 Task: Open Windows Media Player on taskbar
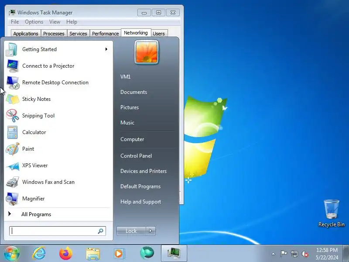tap(120, 254)
